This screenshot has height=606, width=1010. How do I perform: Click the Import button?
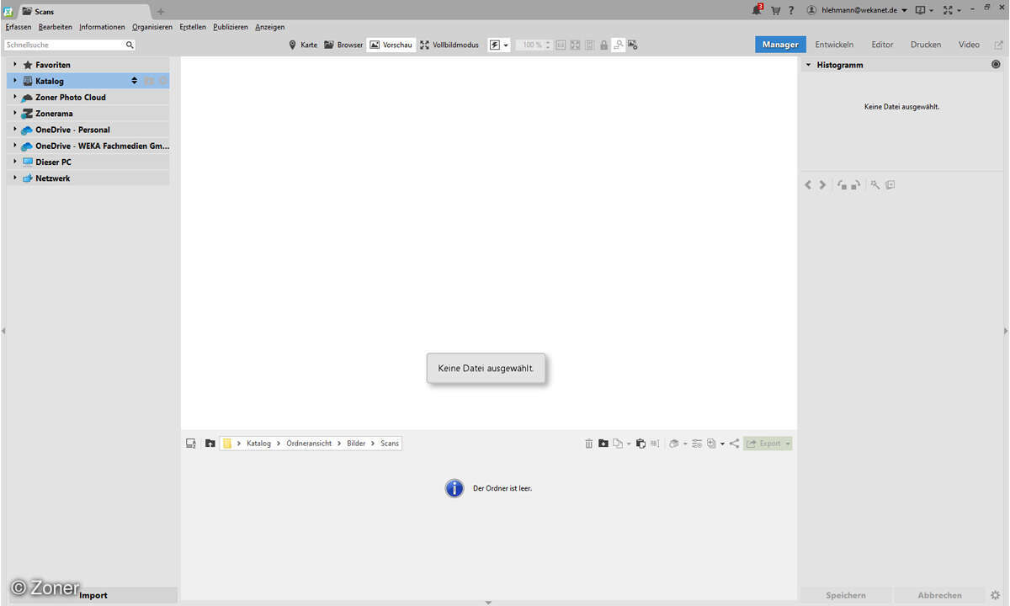(x=93, y=595)
